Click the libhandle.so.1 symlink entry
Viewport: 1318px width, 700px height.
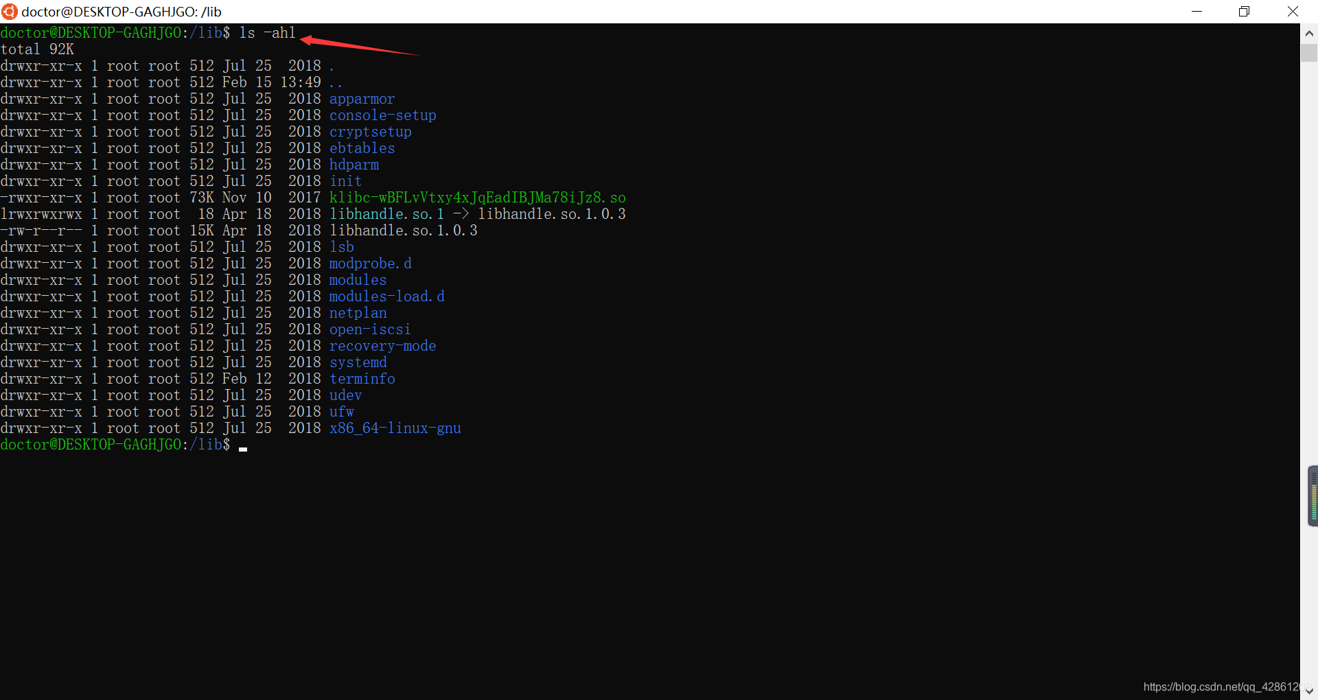[384, 213]
